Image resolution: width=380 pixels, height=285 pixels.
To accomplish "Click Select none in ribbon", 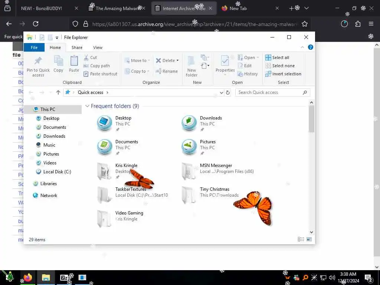I will click(280, 66).
